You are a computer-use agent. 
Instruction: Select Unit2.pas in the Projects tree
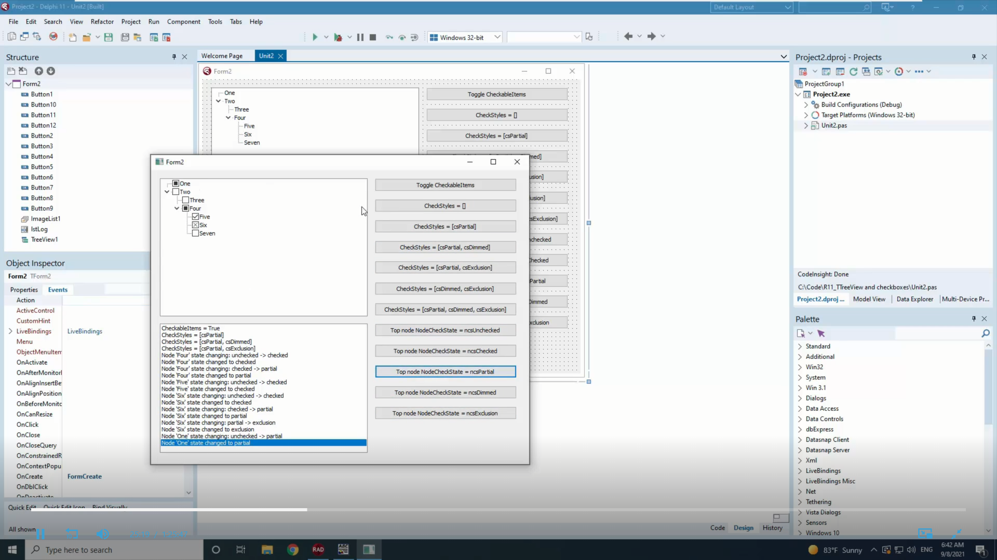[x=833, y=125]
